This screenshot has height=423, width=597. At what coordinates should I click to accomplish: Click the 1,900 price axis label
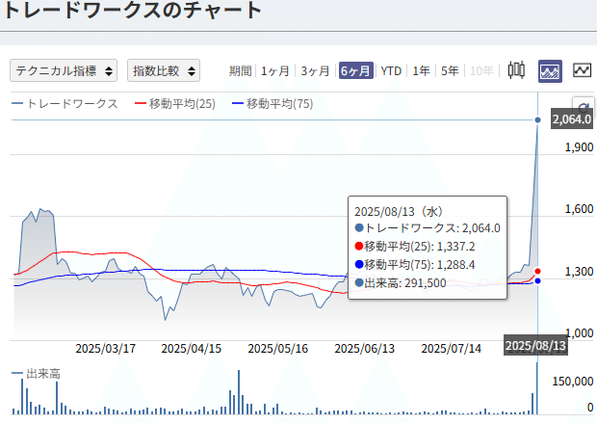coord(579,147)
